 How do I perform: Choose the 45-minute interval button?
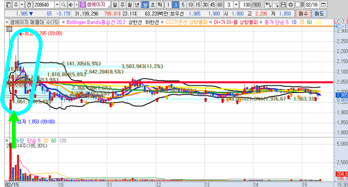tap(212, 4)
